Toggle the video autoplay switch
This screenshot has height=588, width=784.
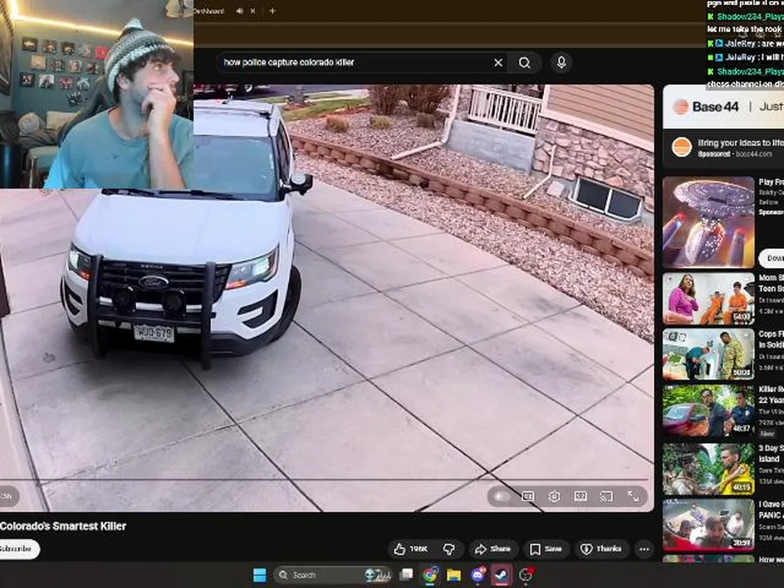point(501,496)
